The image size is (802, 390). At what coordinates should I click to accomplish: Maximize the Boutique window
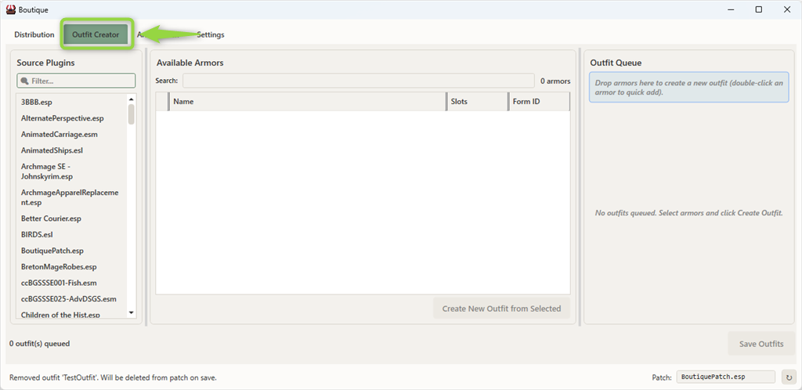(758, 9)
